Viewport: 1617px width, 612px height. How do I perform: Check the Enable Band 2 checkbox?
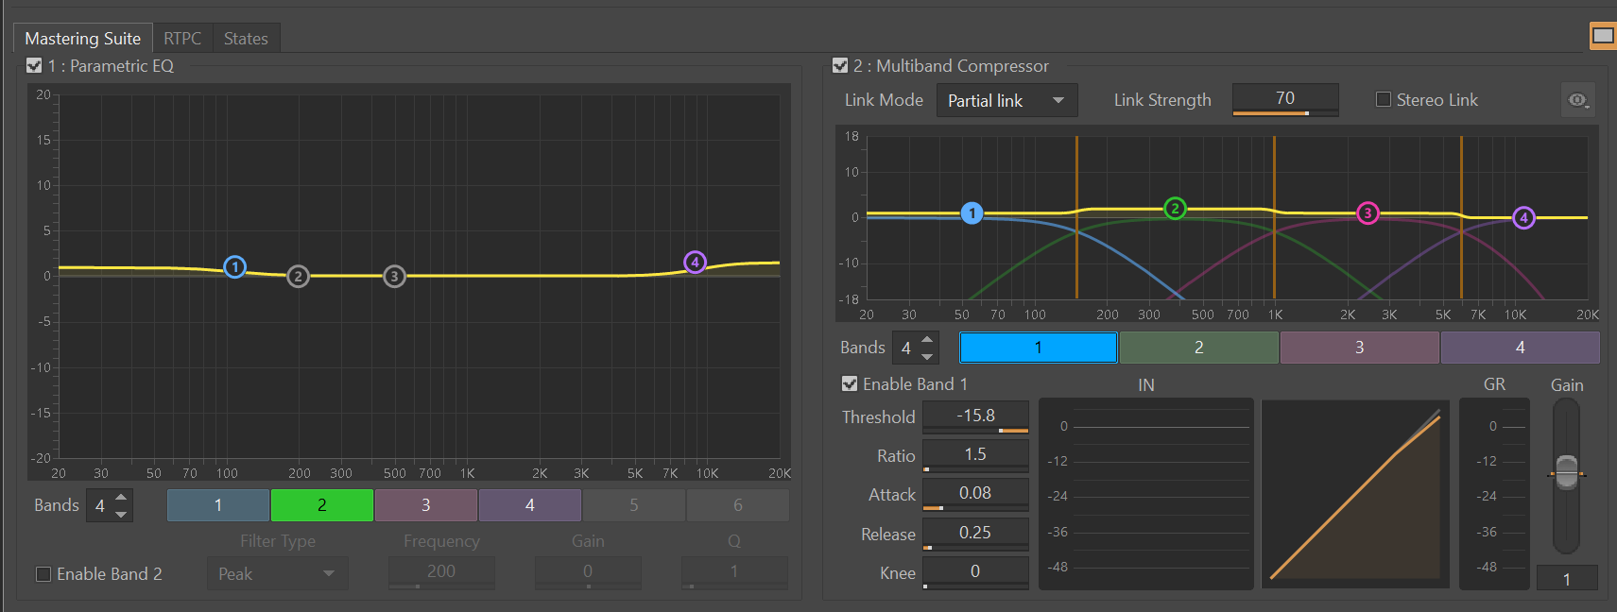(43, 574)
